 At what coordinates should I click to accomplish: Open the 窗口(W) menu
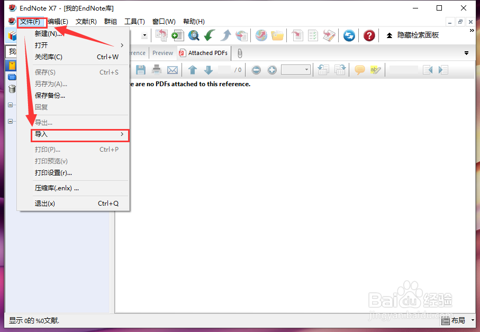click(164, 21)
